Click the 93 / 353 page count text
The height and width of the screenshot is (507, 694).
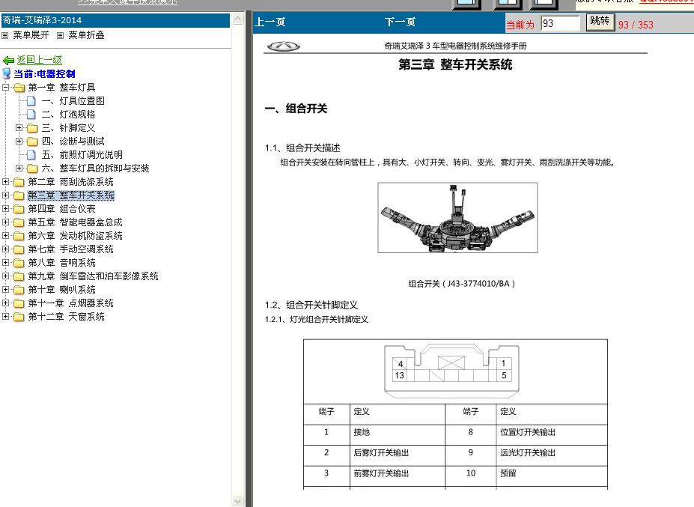click(x=636, y=25)
